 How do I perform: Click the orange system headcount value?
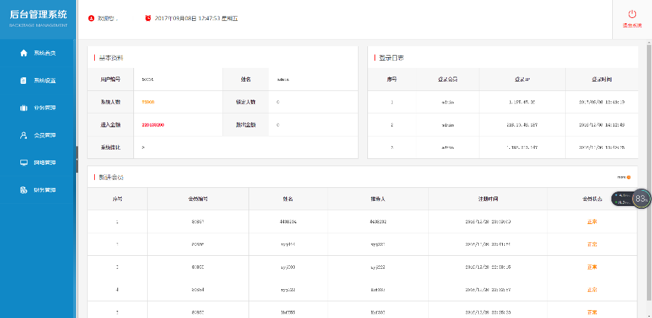coord(148,102)
